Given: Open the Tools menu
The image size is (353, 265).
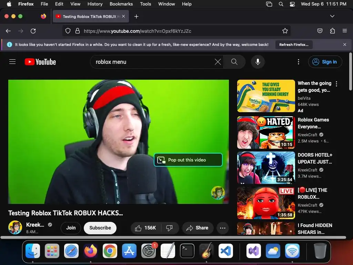Looking at the screenshot, I should (145, 4).
